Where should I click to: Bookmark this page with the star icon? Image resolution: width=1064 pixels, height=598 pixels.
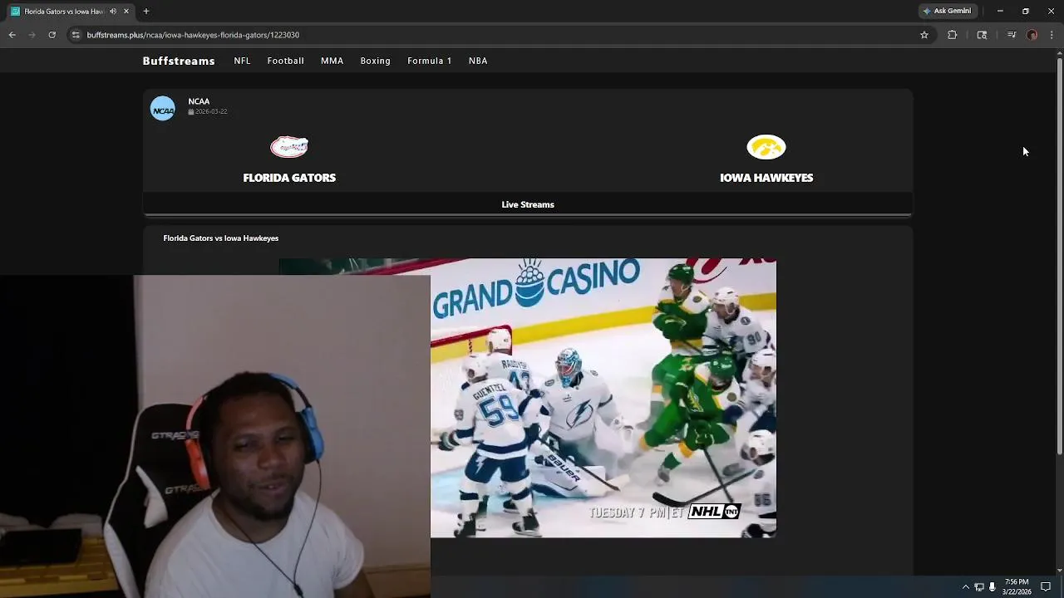point(924,35)
